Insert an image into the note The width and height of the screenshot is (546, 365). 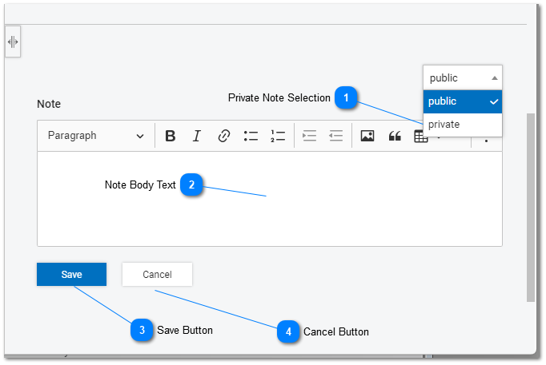367,136
